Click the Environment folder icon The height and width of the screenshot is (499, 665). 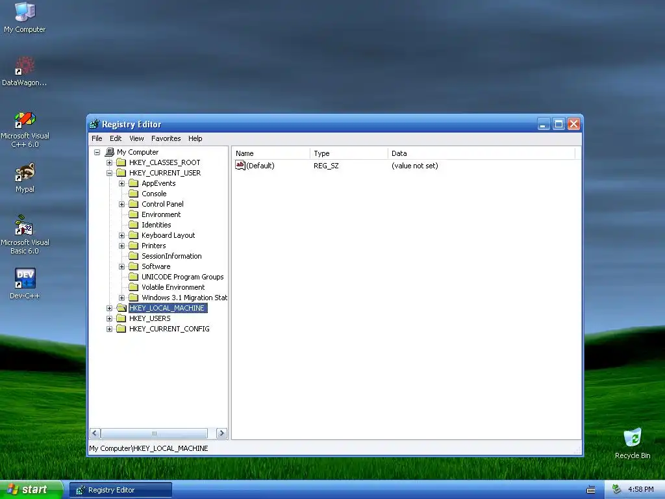click(134, 214)
